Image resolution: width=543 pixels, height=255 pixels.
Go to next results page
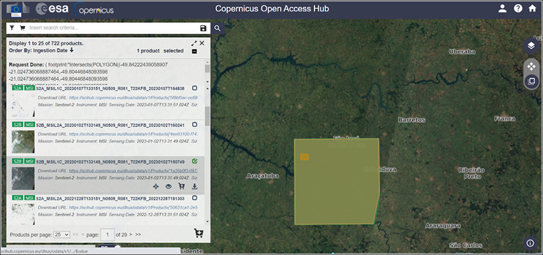[131, 235]
